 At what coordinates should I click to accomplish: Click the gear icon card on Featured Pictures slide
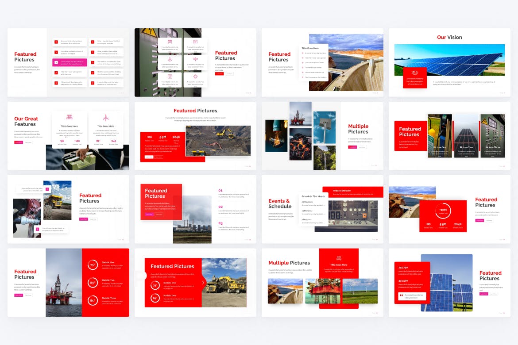[x=196, y=76]
